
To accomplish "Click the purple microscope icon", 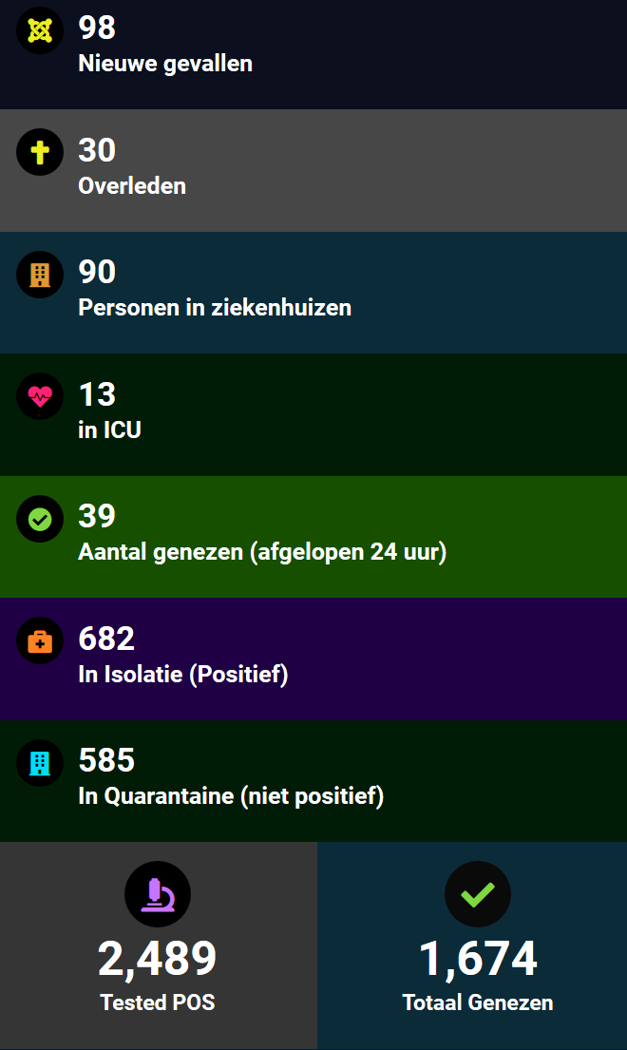I will [158, 894].
